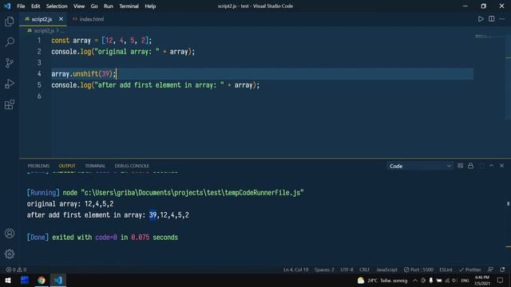511x287 pixels.
Task: Open the Run and Debug view
Action: (x=10, y=84)
